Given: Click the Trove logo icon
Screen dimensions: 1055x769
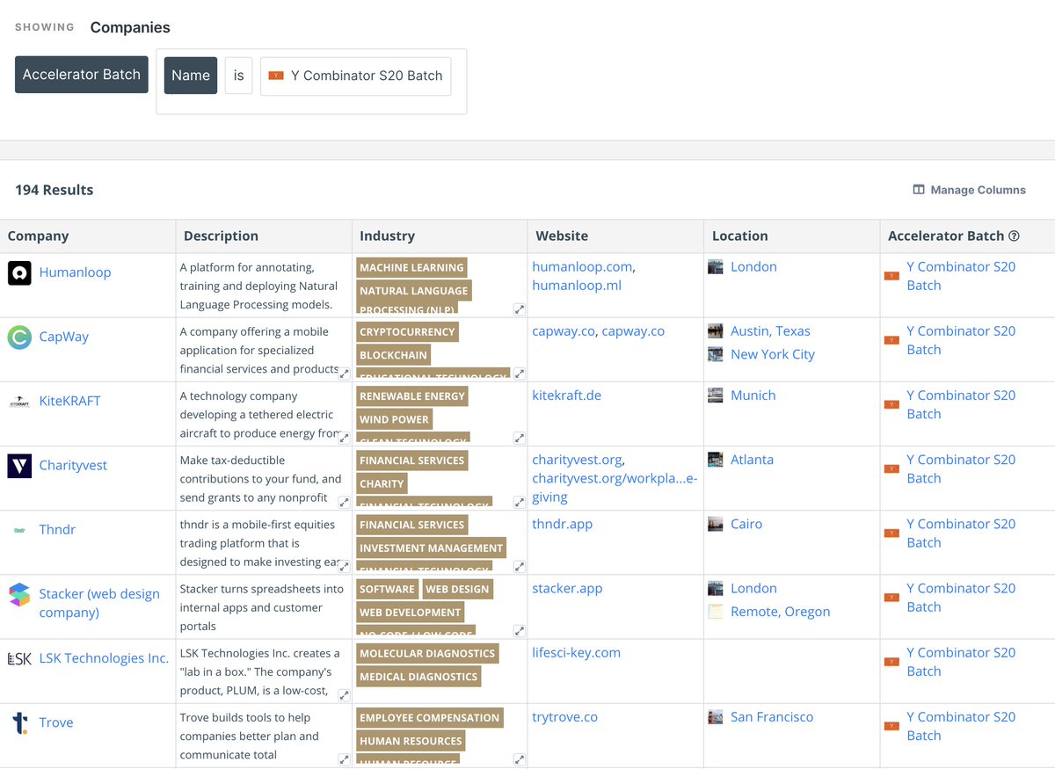Looking at the screenshot, I should coord(19,722).
